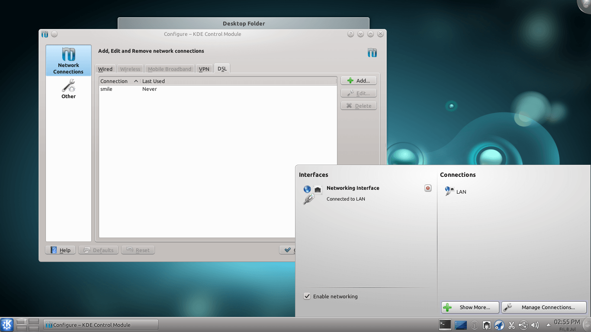Launch the Konsole terminal from the panel

(445, 325)
